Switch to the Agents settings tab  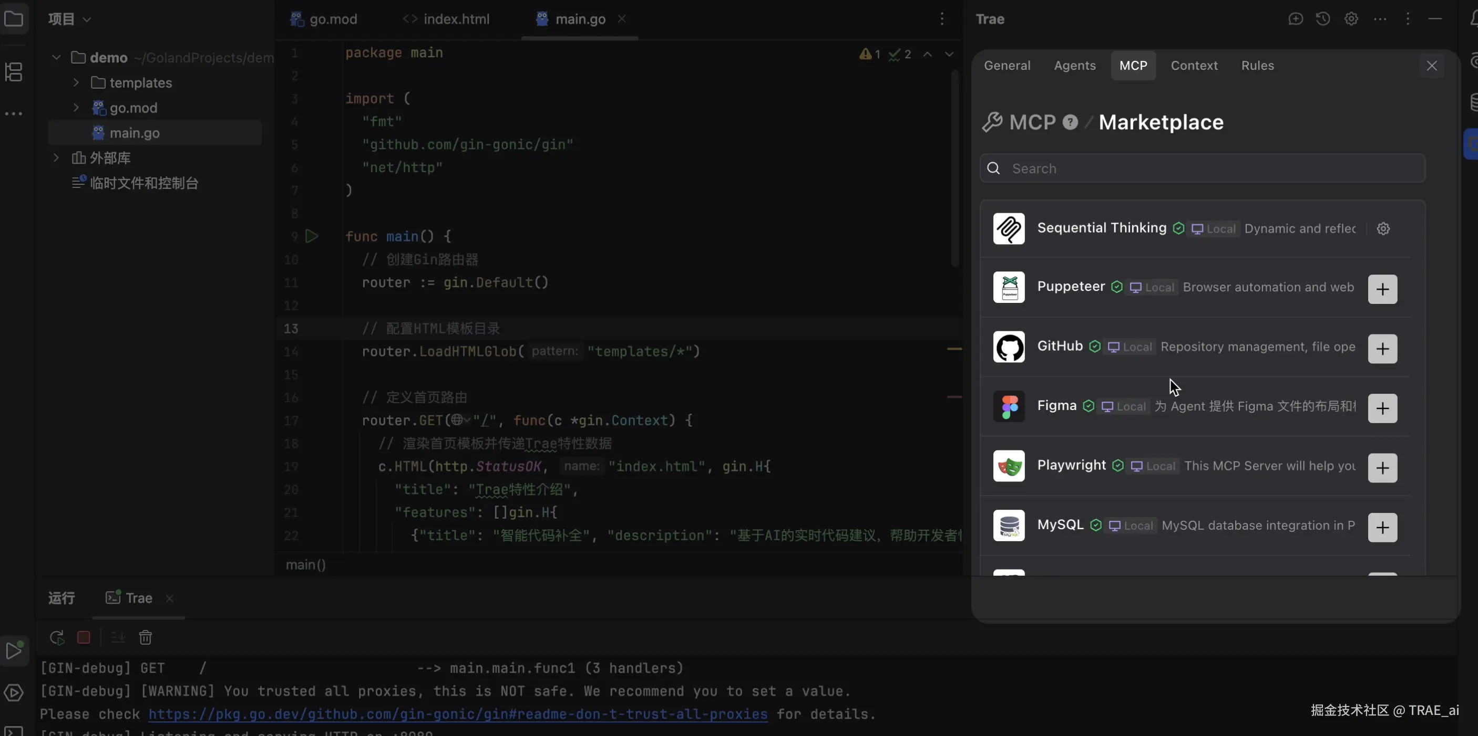coord(1074,65)
